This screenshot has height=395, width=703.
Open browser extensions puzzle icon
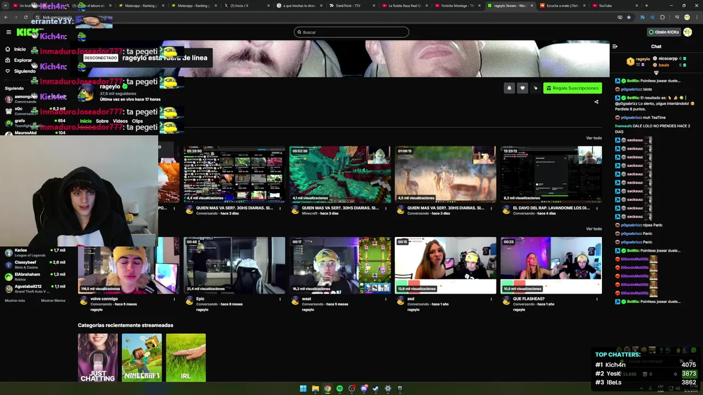662,17
